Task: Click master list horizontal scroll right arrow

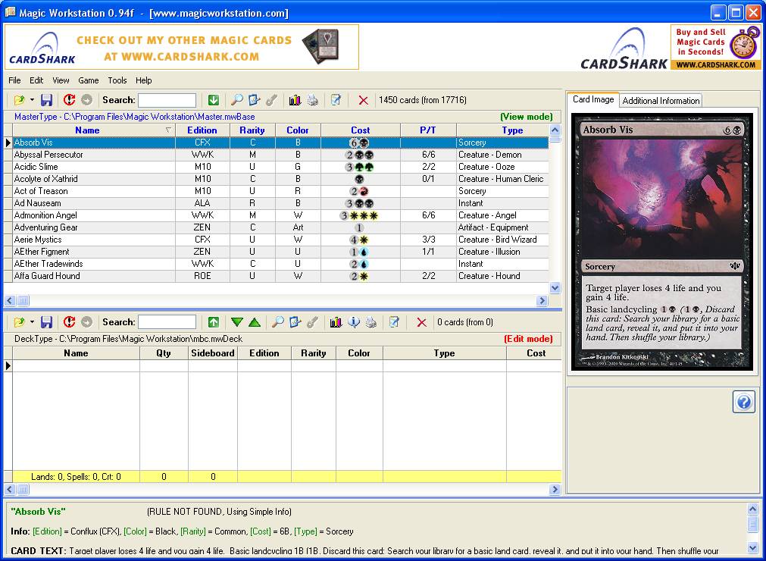Action: 542,300
